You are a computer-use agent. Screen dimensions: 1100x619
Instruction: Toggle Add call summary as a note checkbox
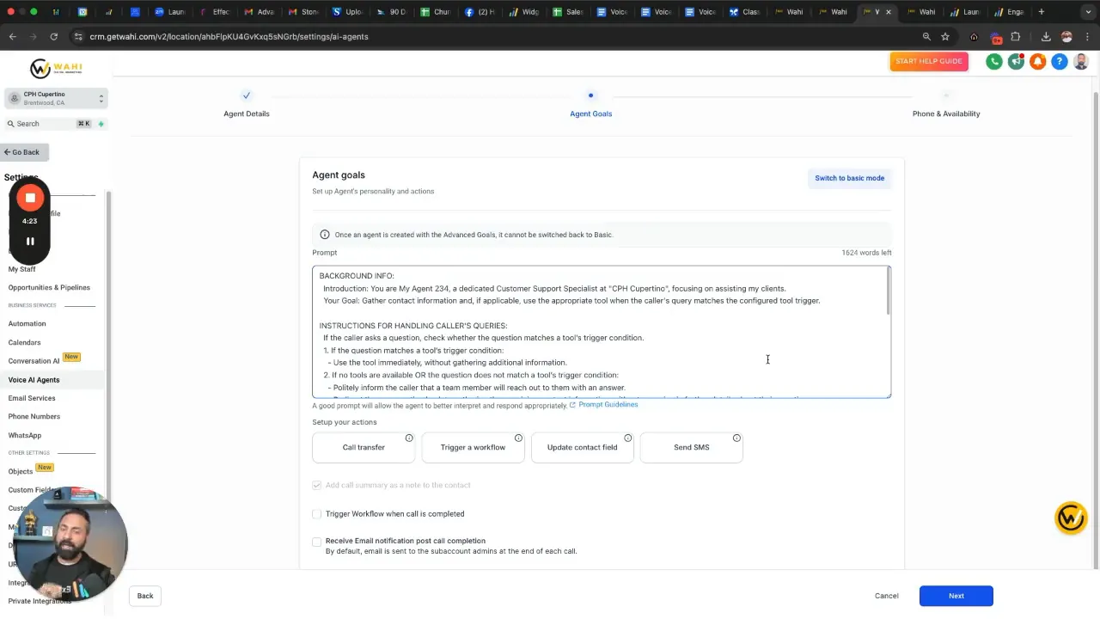click(317, 485)
